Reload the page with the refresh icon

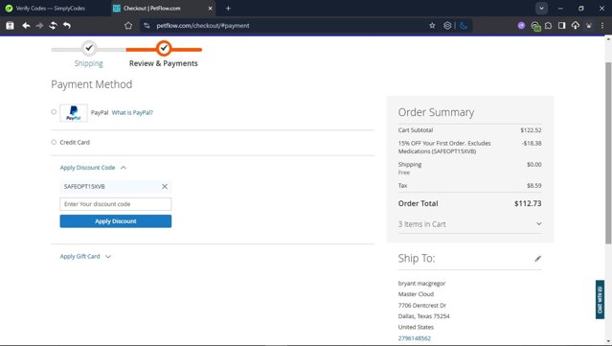(53, 25)
